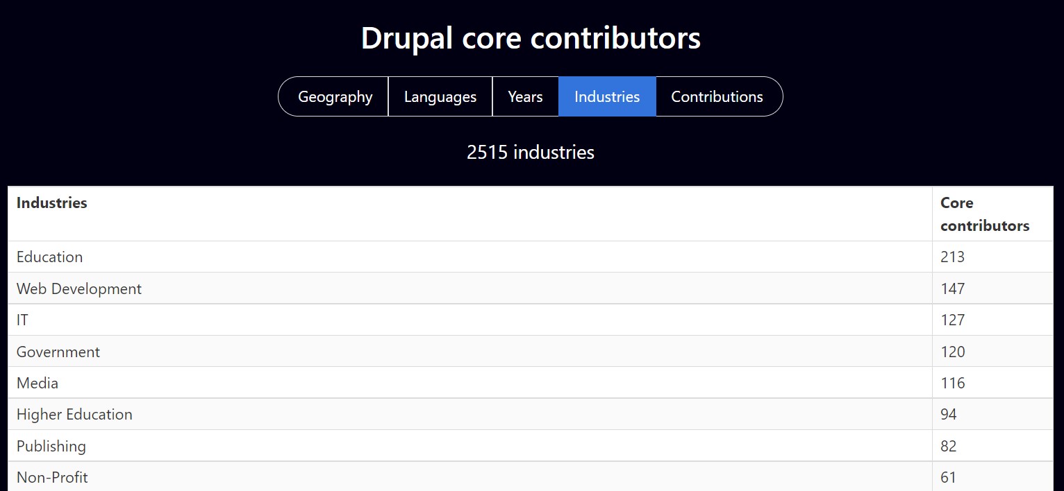Select the Government row label

[x=58, y=352]
